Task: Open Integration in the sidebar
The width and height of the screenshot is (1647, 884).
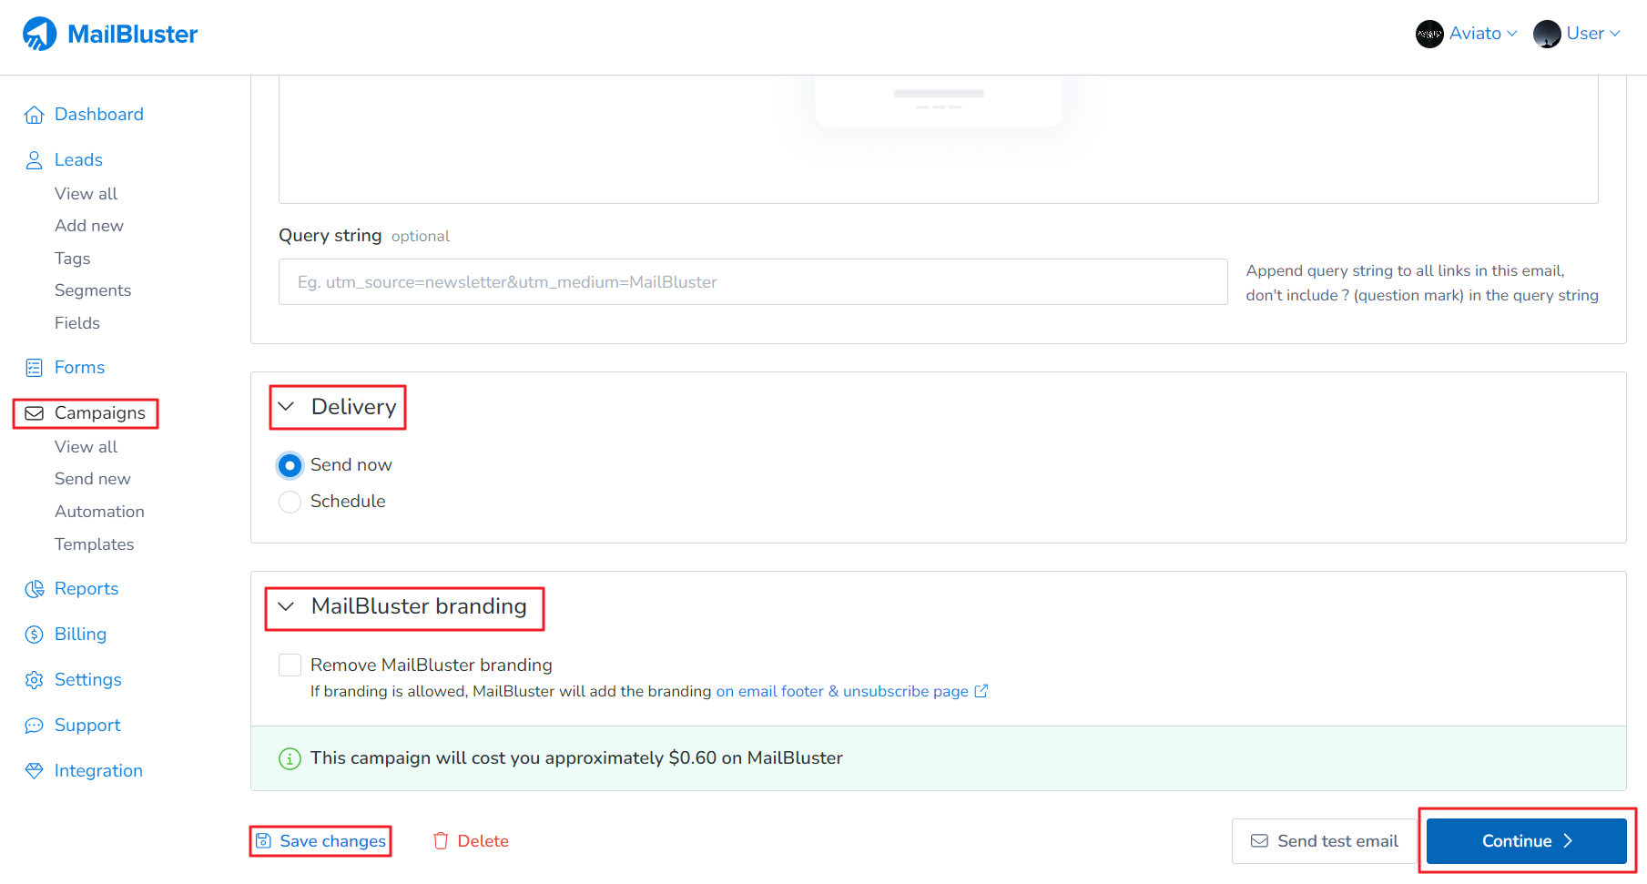Action: click(x=98, y=771)
